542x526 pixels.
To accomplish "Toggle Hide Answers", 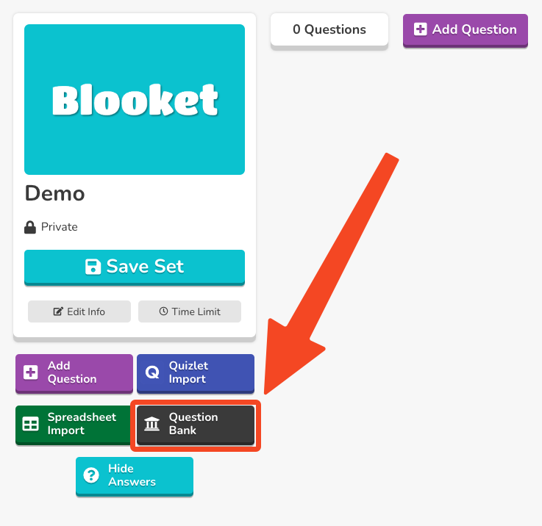I will point(134,475).
